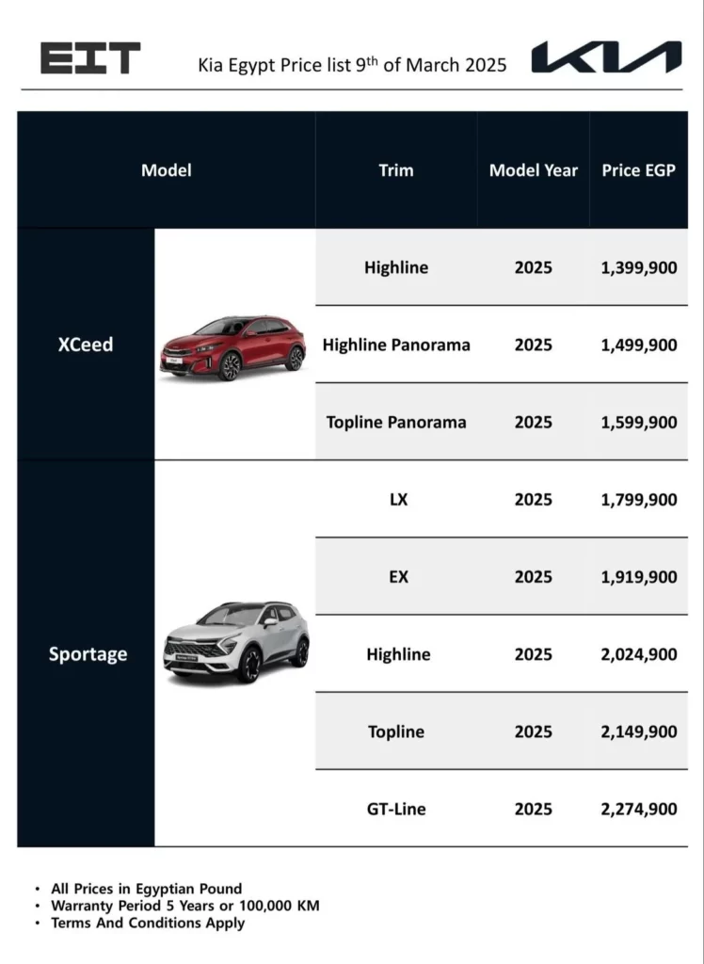
Task: Click the Highline Panorama trim label
Action: pos(396,345)
